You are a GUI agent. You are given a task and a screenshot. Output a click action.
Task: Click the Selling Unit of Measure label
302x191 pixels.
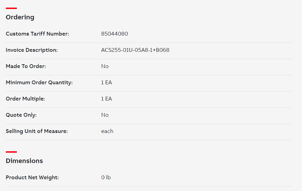click(37, 131)
